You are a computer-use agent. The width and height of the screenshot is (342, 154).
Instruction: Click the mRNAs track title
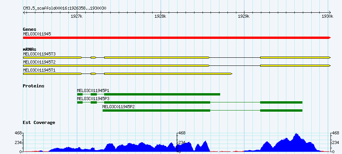point(30,49)
